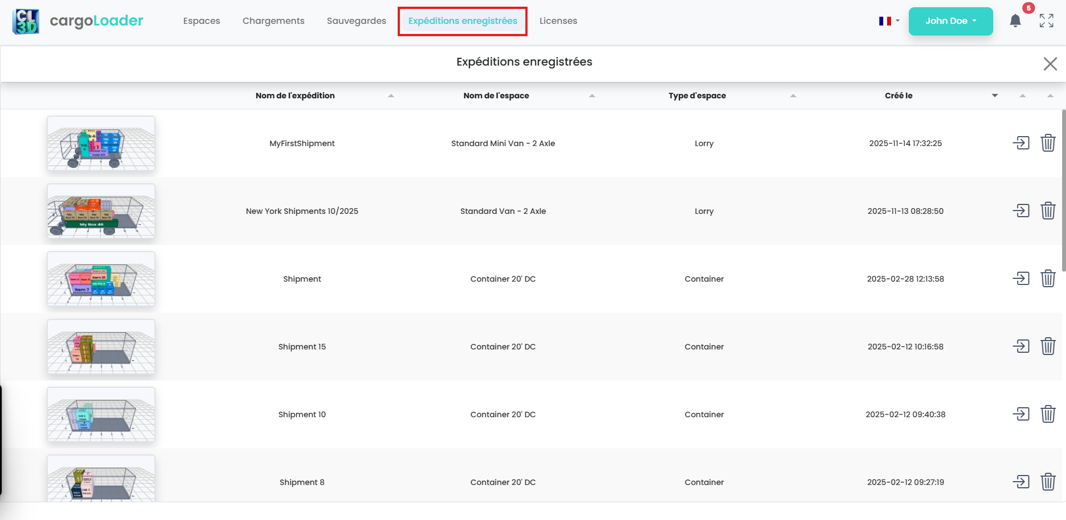This screenshot has height=520, width=1066.
Task: Delete the MyFirstShipment shipment
Action: pyautogui.click(x=1048, y=143)
